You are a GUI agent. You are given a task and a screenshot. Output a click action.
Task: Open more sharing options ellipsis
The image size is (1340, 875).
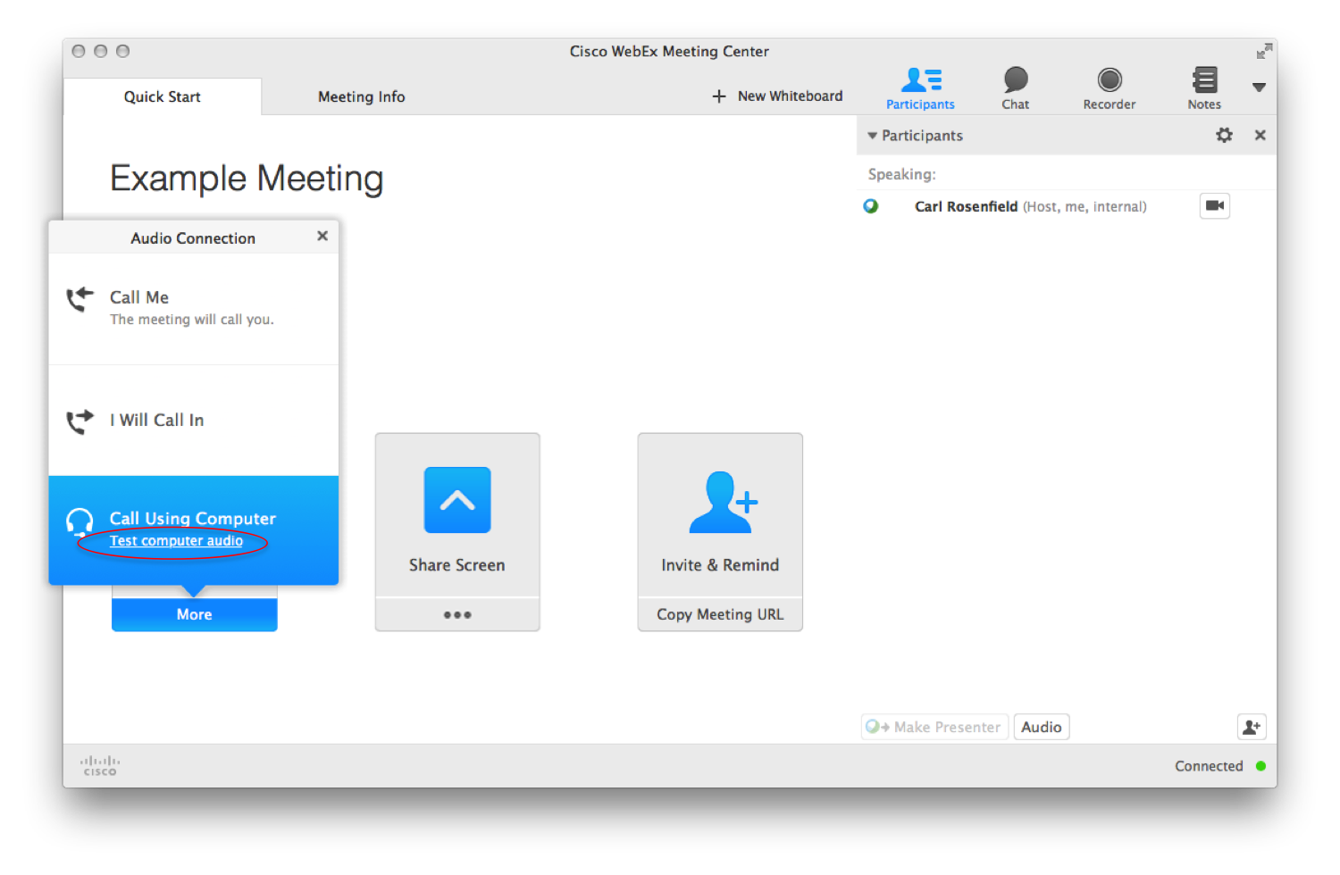point(457,614)
